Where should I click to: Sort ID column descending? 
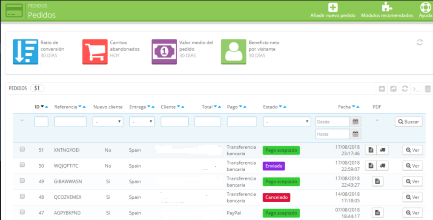(42, 106)
